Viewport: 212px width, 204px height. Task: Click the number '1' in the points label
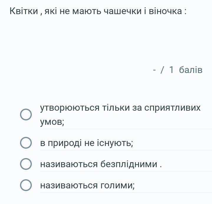(x=171, y=70)
